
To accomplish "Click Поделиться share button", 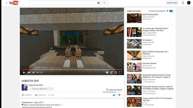I will pyautogui.click(x=40, y=95).
